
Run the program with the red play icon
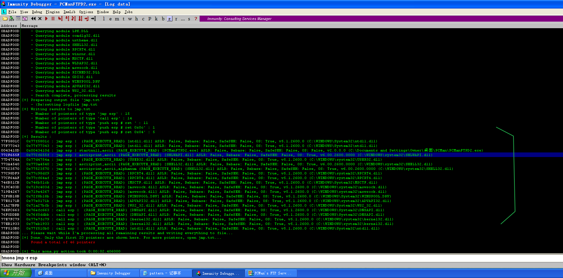coord(46,19)
